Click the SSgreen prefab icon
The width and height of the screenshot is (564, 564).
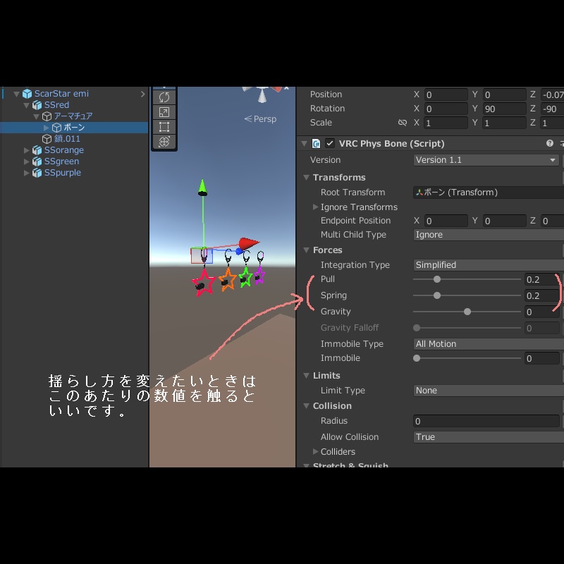tap(37, 161)
